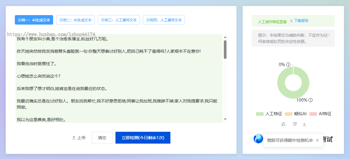The height and width of the screenshot is (159, 350).
Task: Click the text area scrollbar thumb
Action: pyautogui.click(x=225, y=50)
